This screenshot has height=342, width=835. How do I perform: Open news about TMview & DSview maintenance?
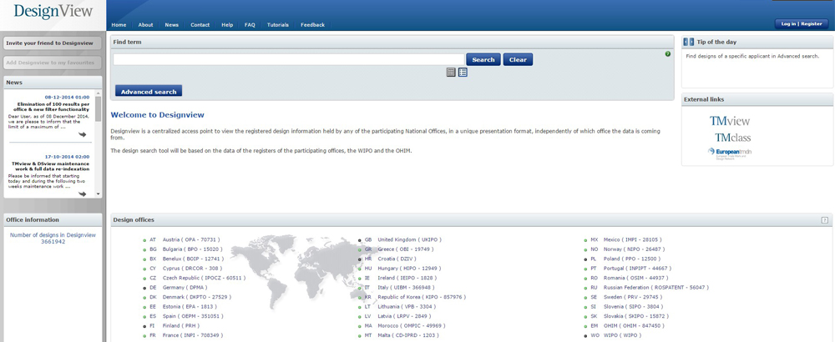tap(51, 166)
